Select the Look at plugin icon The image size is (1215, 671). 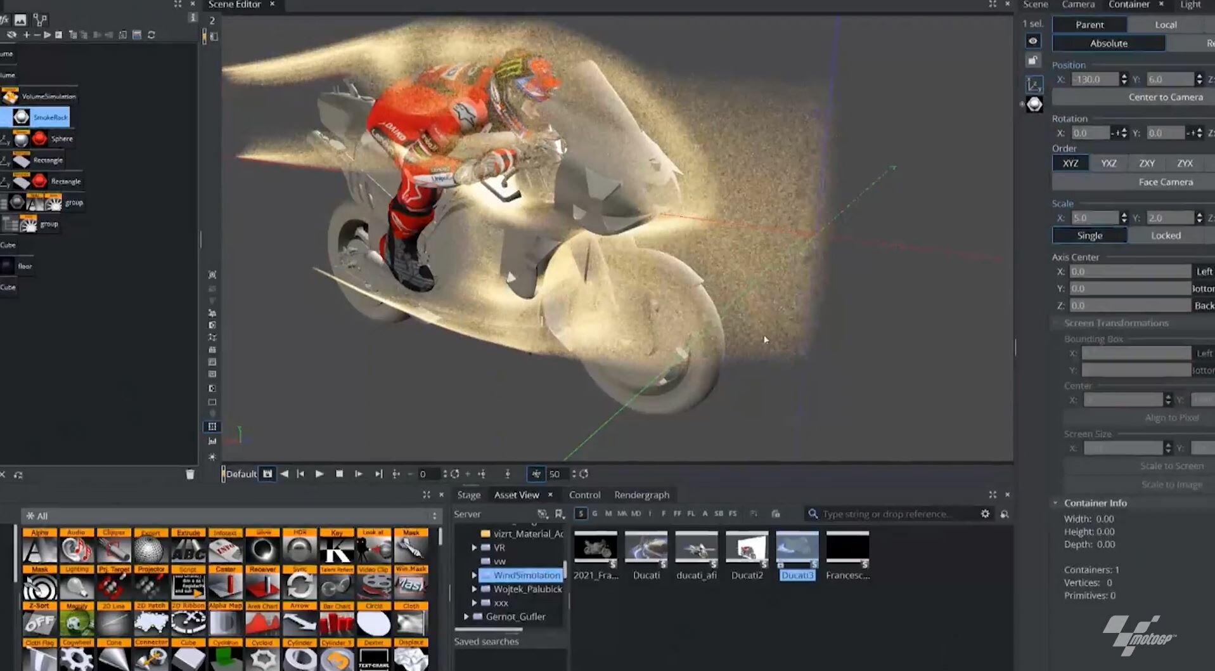[x=374, y=546]
